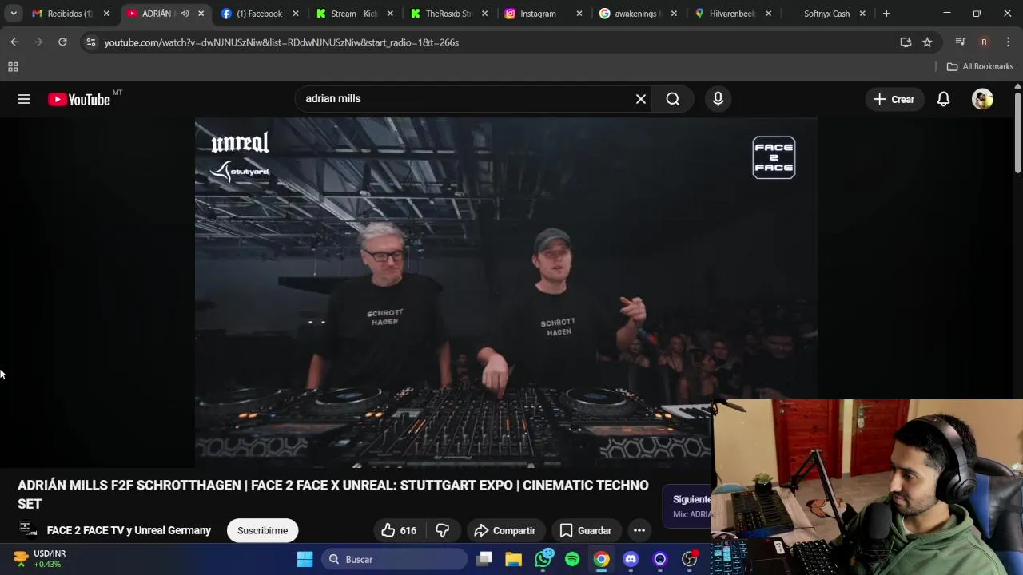This screenshot has height=575, width=1023.
Task: Go back with the browser back arrow
Action: 14,42
